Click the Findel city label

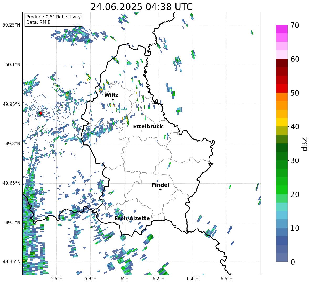160,185
